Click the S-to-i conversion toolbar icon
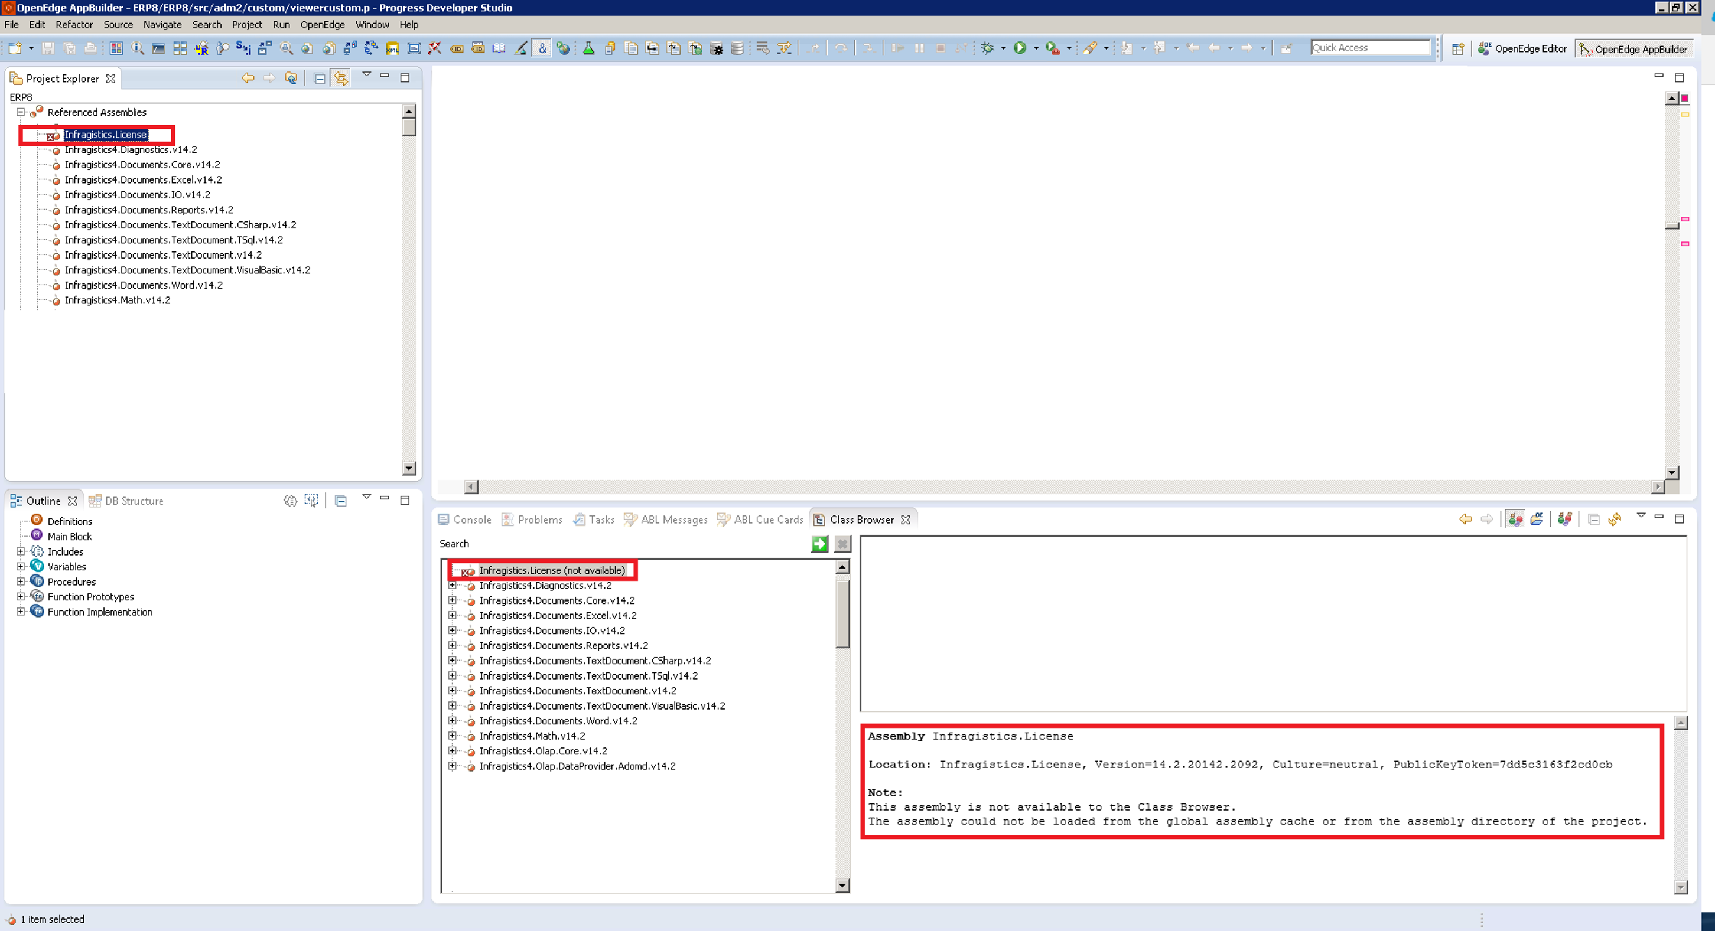1715x931 pixels. (x=243, y=48)
